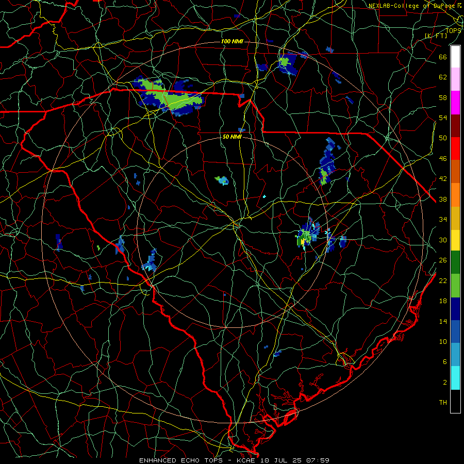Pick the navy blue legend swatch
The width and height of the screenshot is (464, 464).
(x=455, y=309)
